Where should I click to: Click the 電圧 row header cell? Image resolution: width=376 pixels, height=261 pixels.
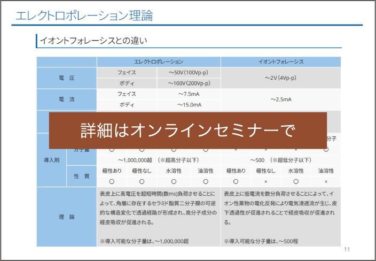coord(66,78)
